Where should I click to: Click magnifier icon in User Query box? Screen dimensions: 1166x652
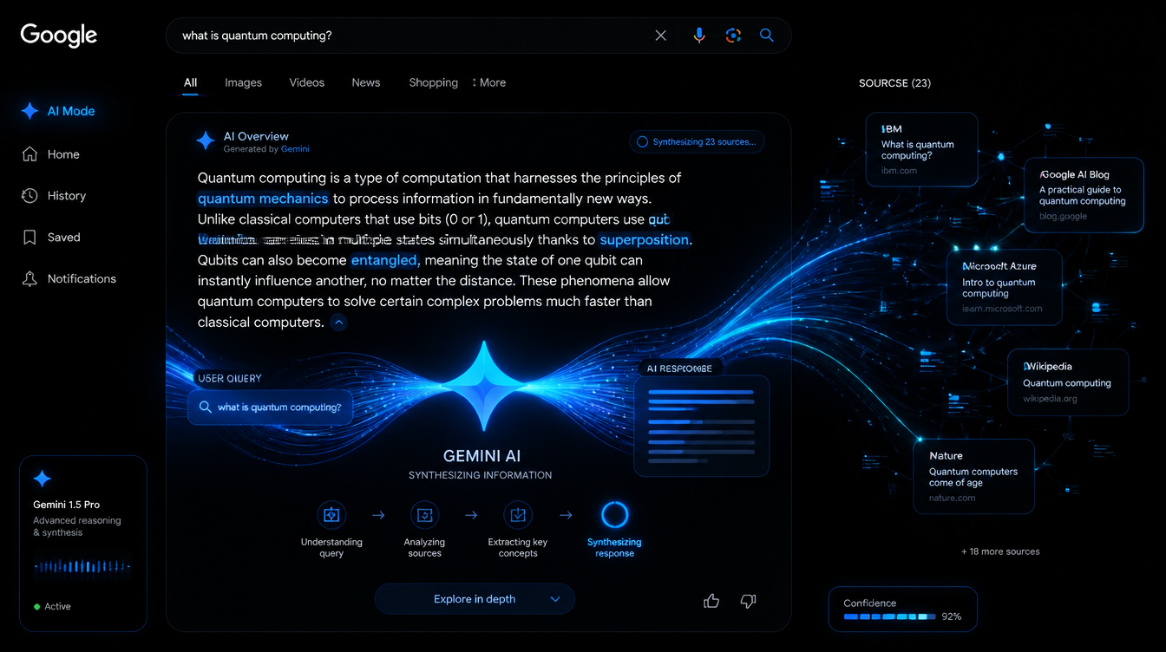point(205,407)
